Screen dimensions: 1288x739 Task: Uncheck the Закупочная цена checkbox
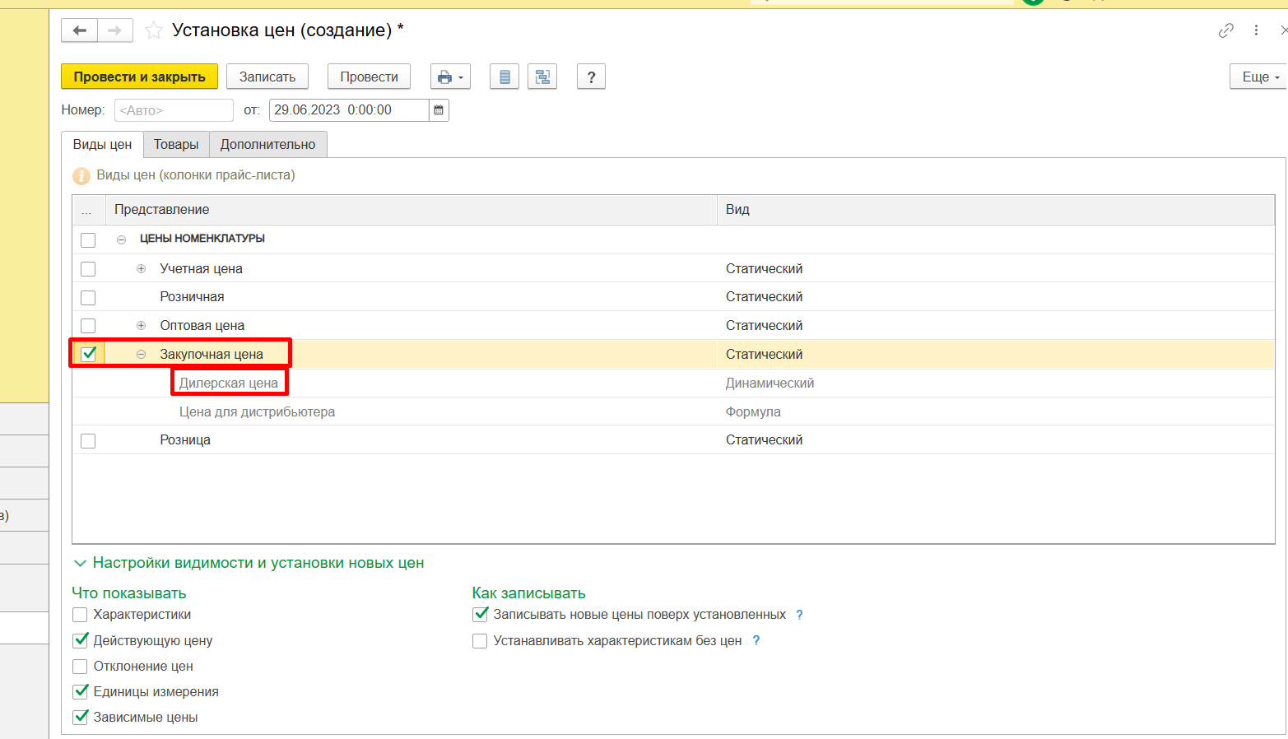(88, 354)
